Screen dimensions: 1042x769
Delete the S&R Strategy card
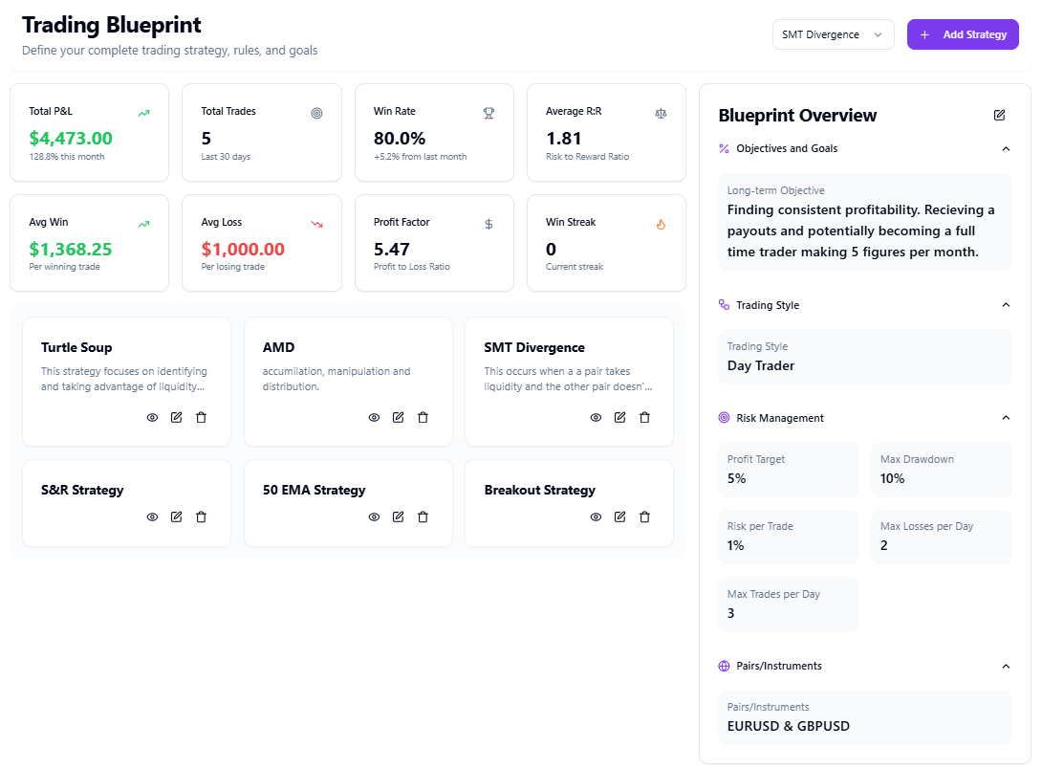pyautogui.click(x=201, y=516)
